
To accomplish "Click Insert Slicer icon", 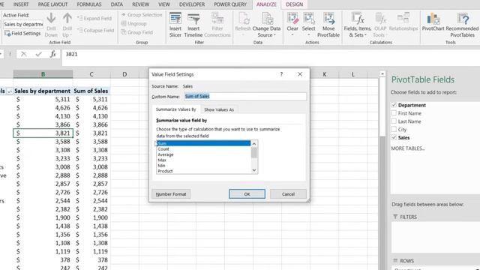I will tap(175, 18).
